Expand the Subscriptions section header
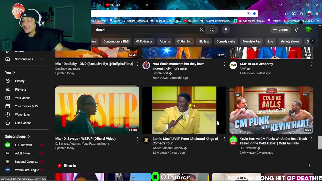 pos(17,137)
